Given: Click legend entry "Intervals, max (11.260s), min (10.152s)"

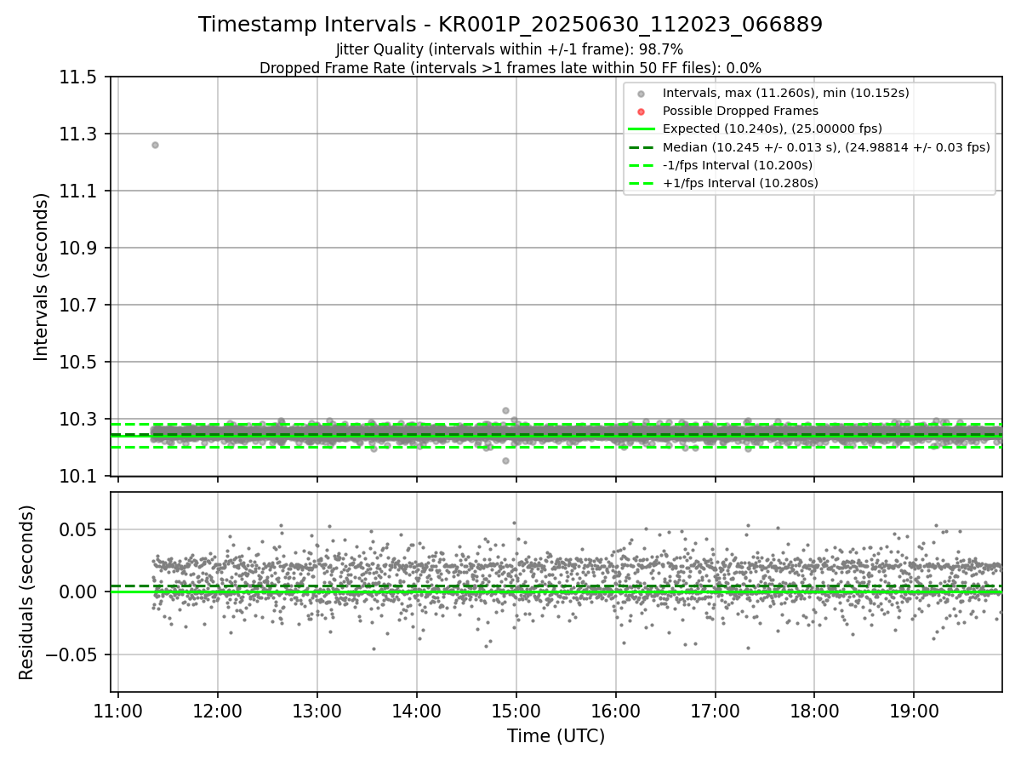Looking at the screenshot, I should coord(786,93).
